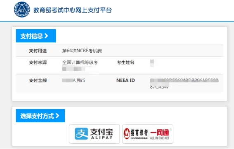Open the 支付信息 section header
This screenshot has width=234, height=149.
(36, 36)
